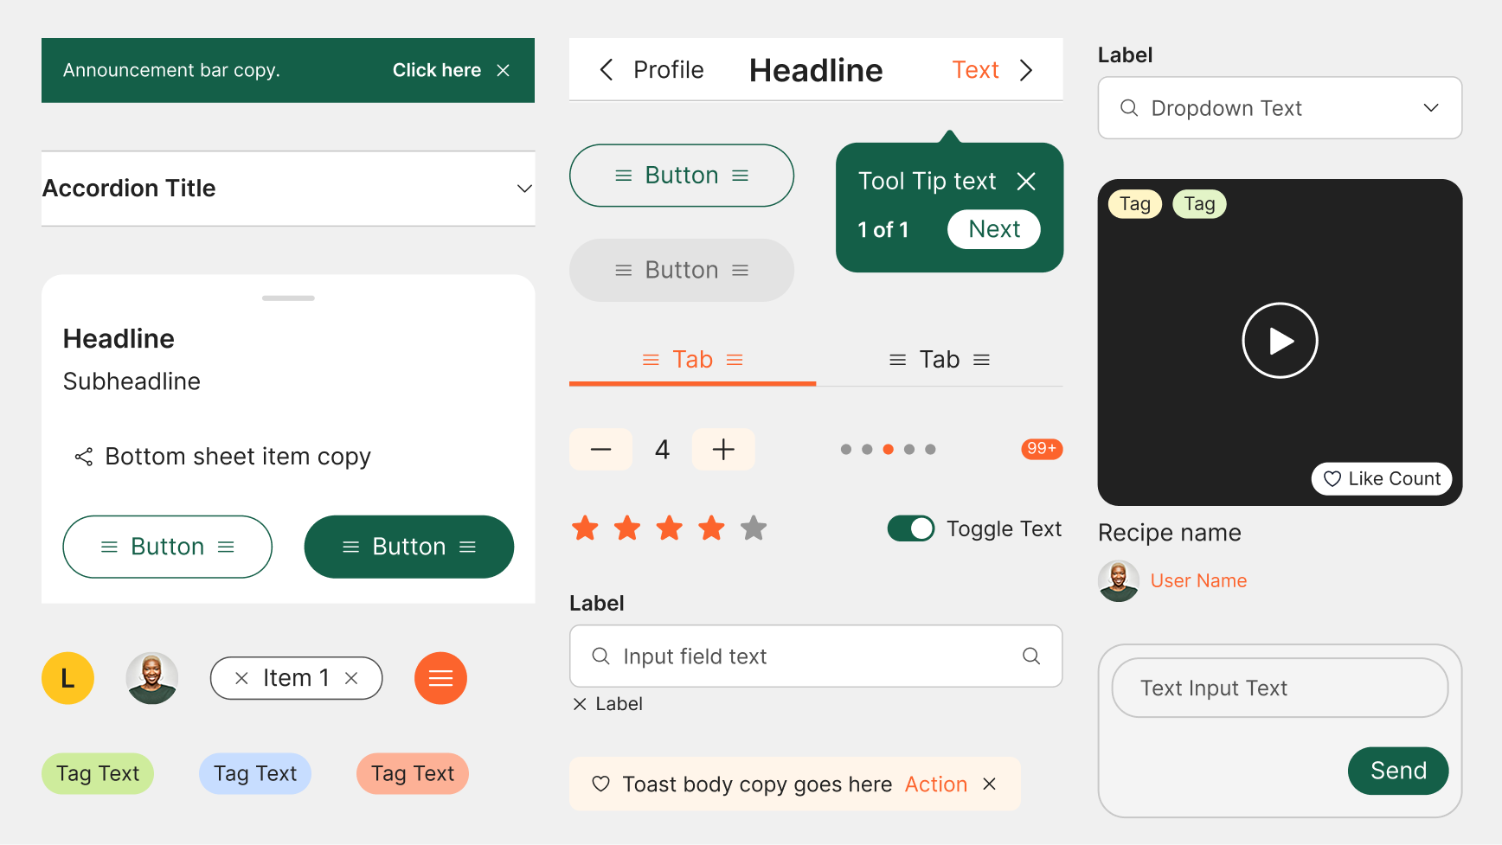Rate five stars by clicking the gray star
Viewport: 1502px width, 845px height.
754,528
